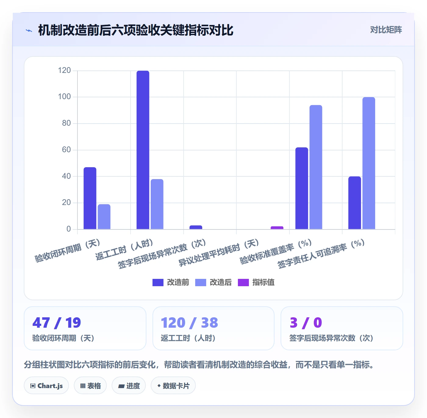Click the 异议处理平均耗时（天）axis label
Image resolution: width=427 pixels, height=418 pixels.
click(x=219, y=253)
